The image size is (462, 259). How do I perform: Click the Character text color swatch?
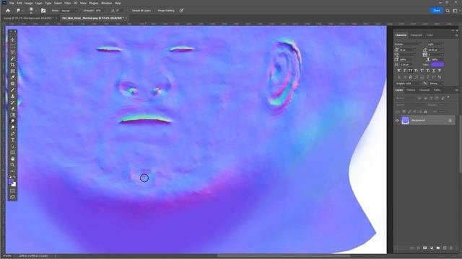coord(437,65)
